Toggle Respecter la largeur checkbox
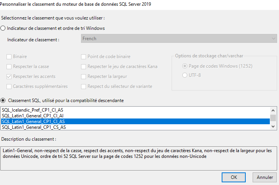This screenshot has width=279, height=185. 84,76
